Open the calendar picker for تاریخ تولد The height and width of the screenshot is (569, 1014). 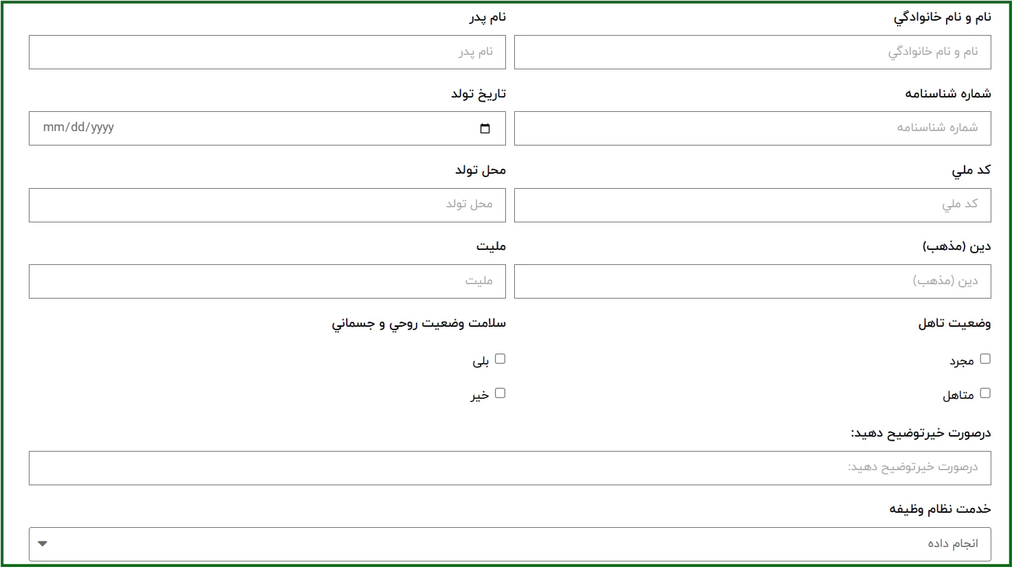pos(485,128)
